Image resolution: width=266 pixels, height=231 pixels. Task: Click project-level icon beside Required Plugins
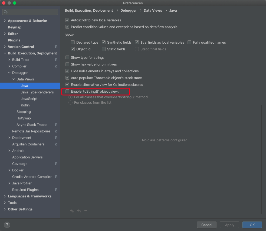pyautogui.click(x=56, y=190)
